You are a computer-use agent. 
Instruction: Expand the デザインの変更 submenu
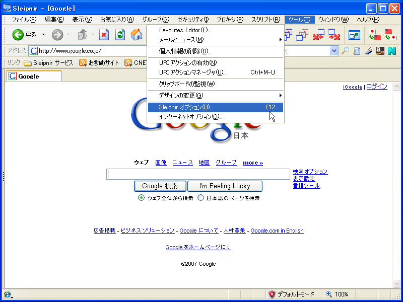coord(216,96)
